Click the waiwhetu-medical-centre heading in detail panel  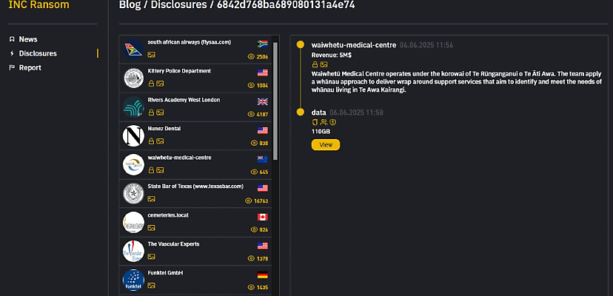[x=354, y=45]
